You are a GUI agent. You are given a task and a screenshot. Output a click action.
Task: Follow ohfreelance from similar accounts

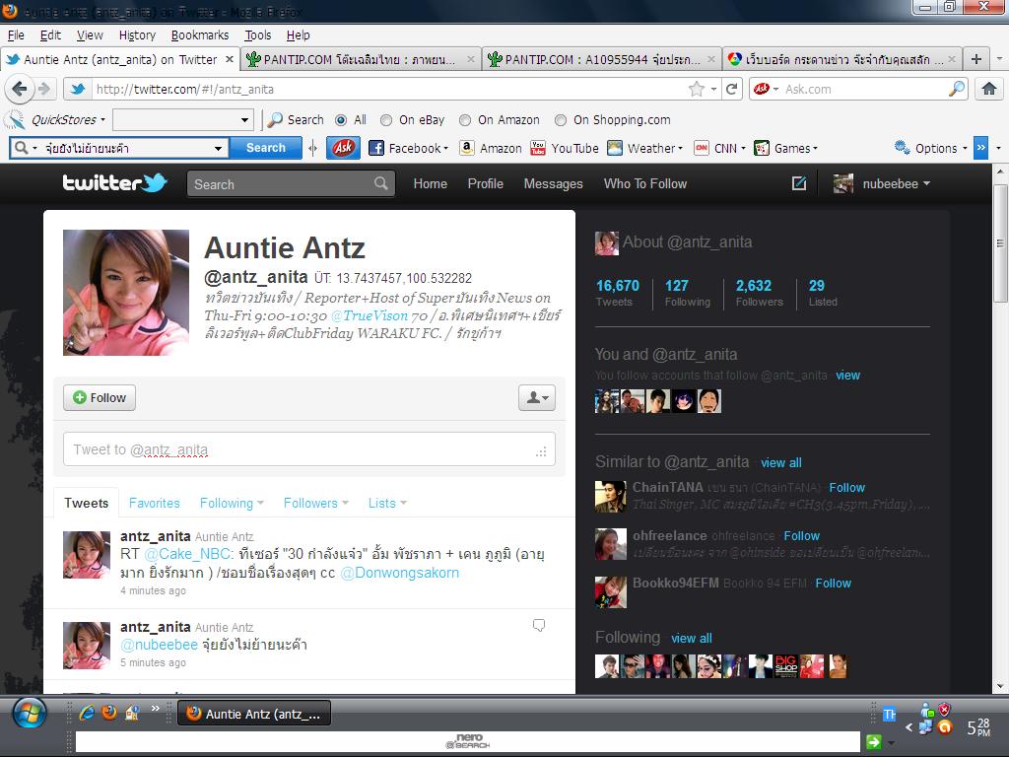pyautogui.click(x=801, y=535)
